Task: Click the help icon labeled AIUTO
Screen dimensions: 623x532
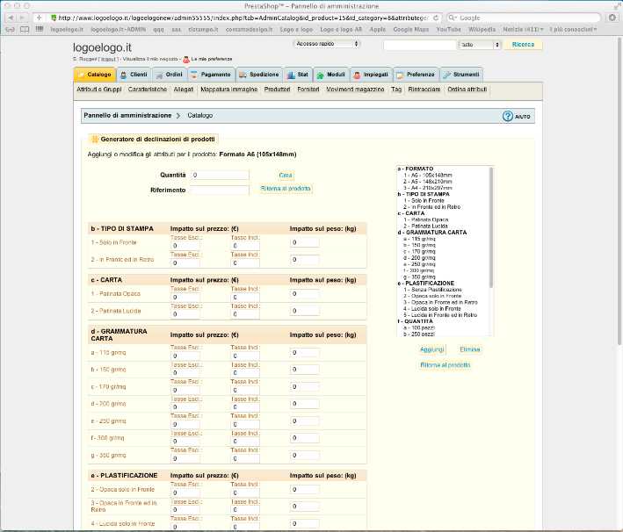Action: [x=507, y=116]
